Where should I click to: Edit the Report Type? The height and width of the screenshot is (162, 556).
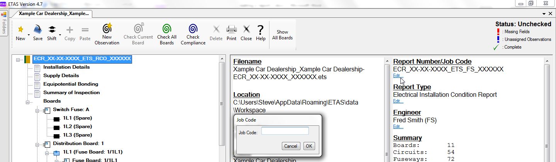pos(398,101)
